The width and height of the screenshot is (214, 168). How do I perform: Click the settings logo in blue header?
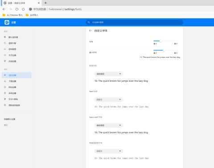click(7, 22)
